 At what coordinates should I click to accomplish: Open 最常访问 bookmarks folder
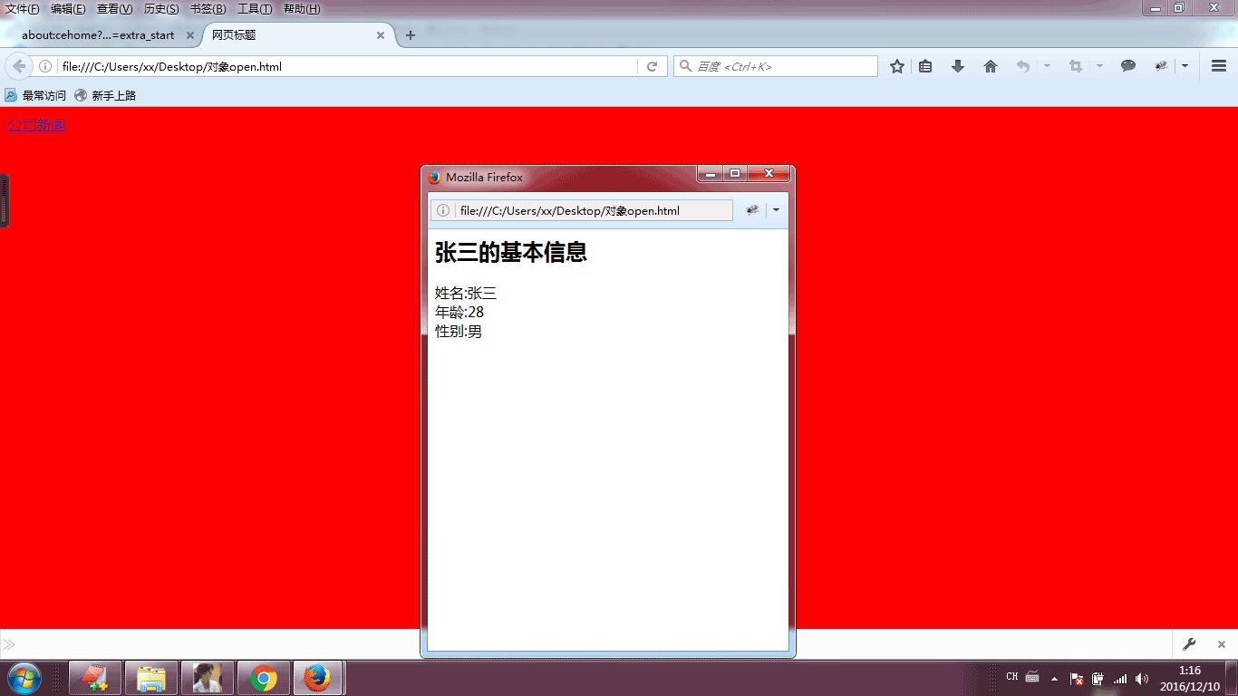tap(36, 95)
